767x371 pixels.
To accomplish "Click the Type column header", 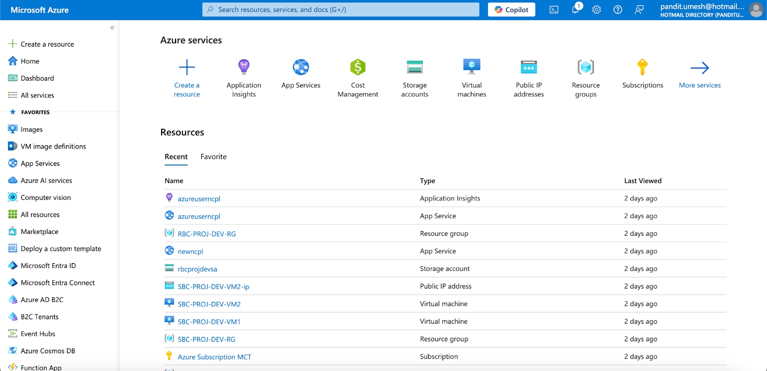I will [428, 181].
